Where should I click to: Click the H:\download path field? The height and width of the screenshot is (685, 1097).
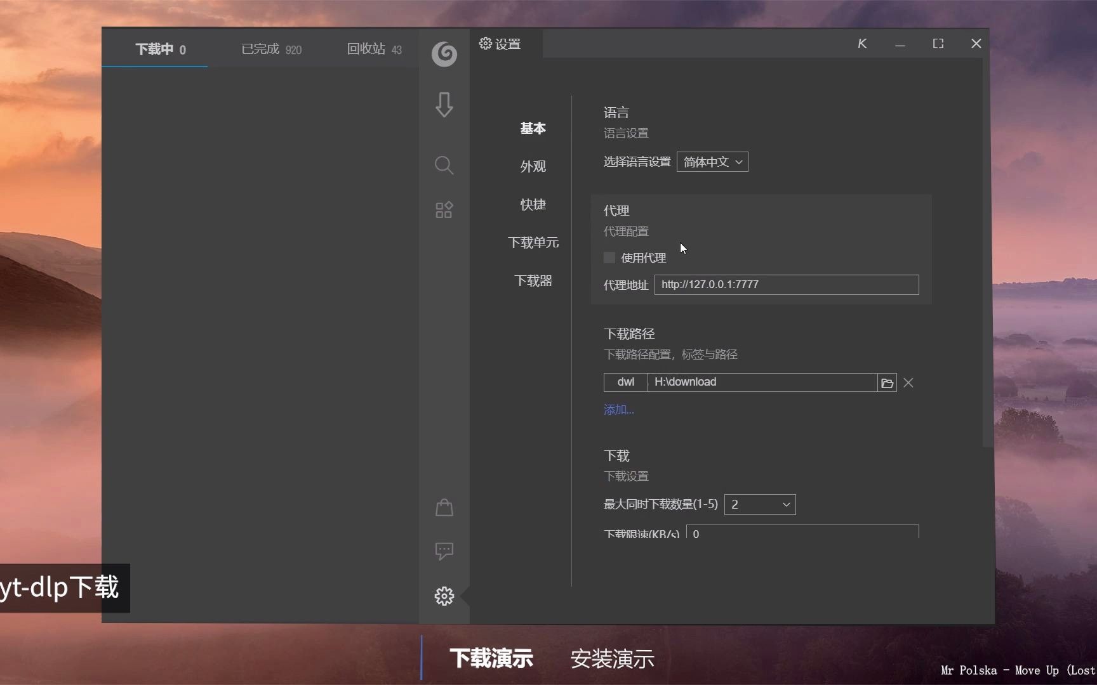(x=762, y=382)
